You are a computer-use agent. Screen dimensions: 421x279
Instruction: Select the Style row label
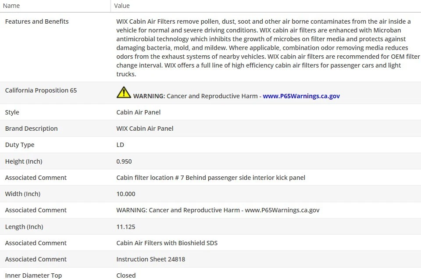click(12, 112)
